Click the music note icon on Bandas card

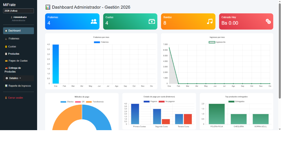pyautogui.click(x=210, y=21)
